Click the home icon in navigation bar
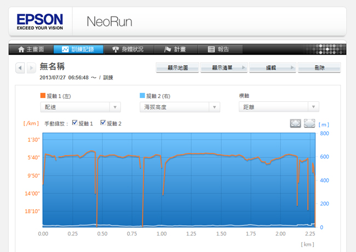The width and height of the screenshot is (356, 252). pyautogui.click(x=21, y=49)
